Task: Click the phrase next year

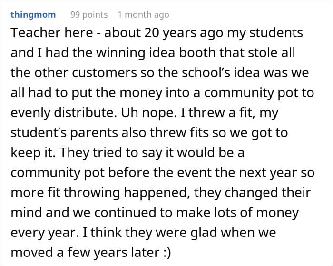Action: (x=275, y=173)
